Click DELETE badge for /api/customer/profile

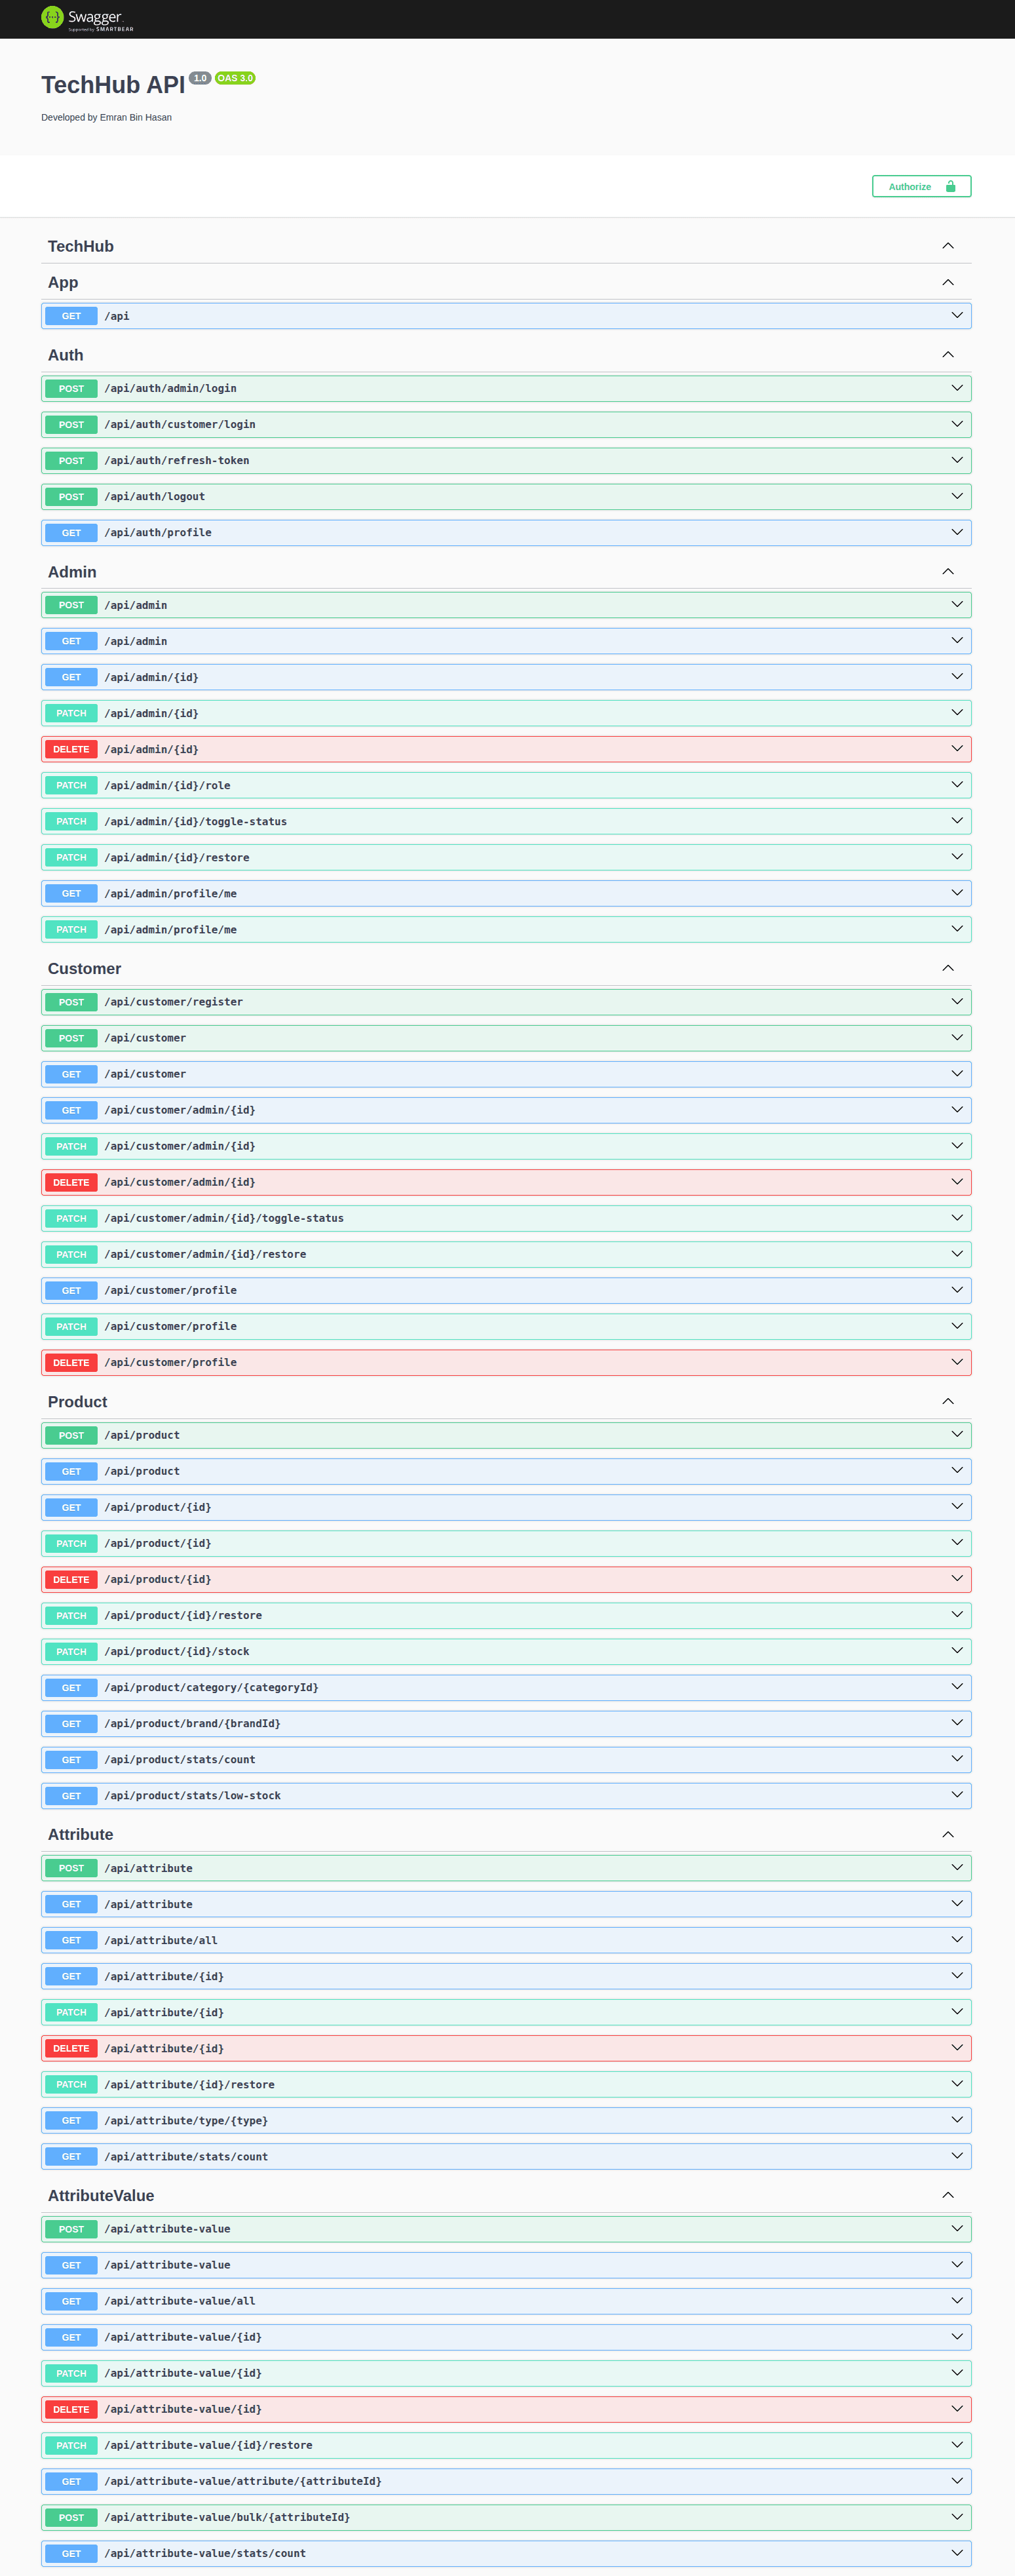pyautogui.click(x=71, y=1362)
